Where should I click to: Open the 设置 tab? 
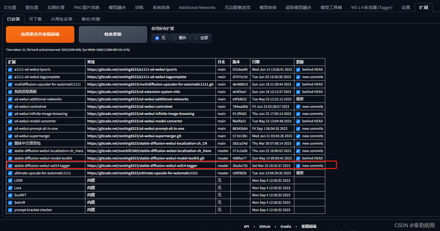tap(406, 7)
